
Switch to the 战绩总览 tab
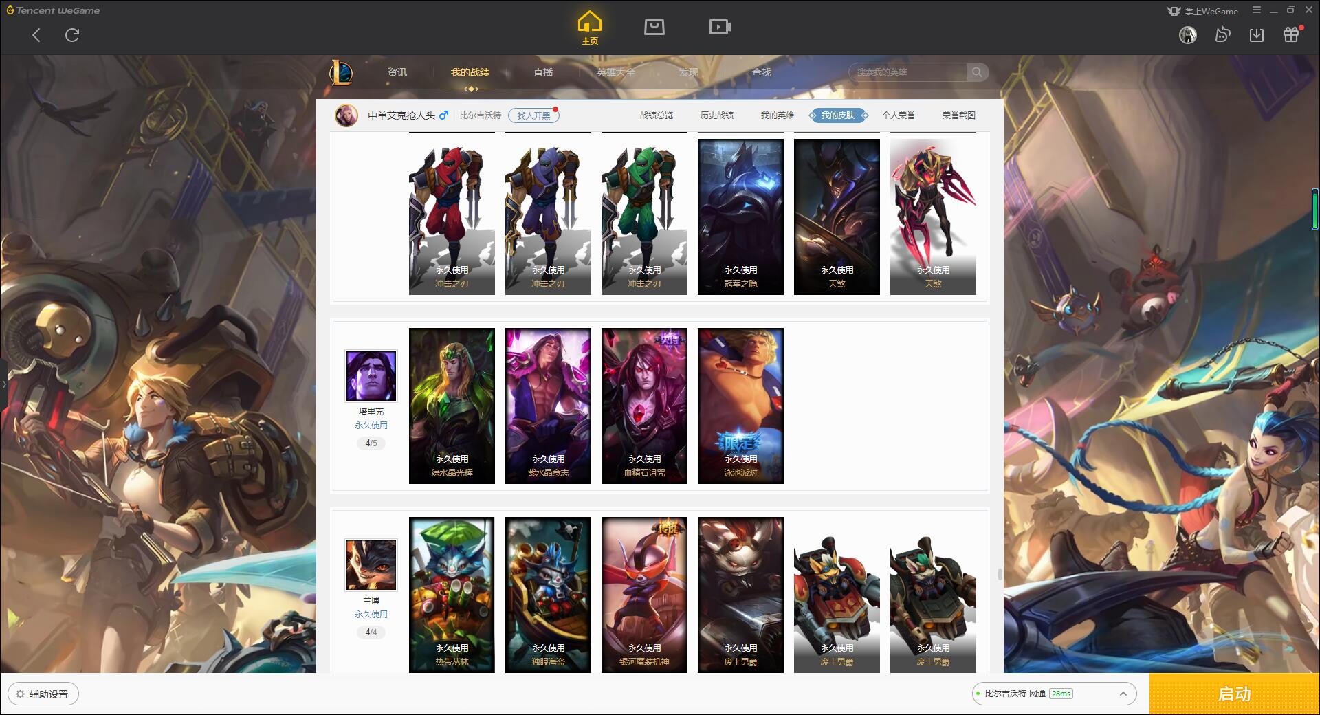(x=657, y=115)
